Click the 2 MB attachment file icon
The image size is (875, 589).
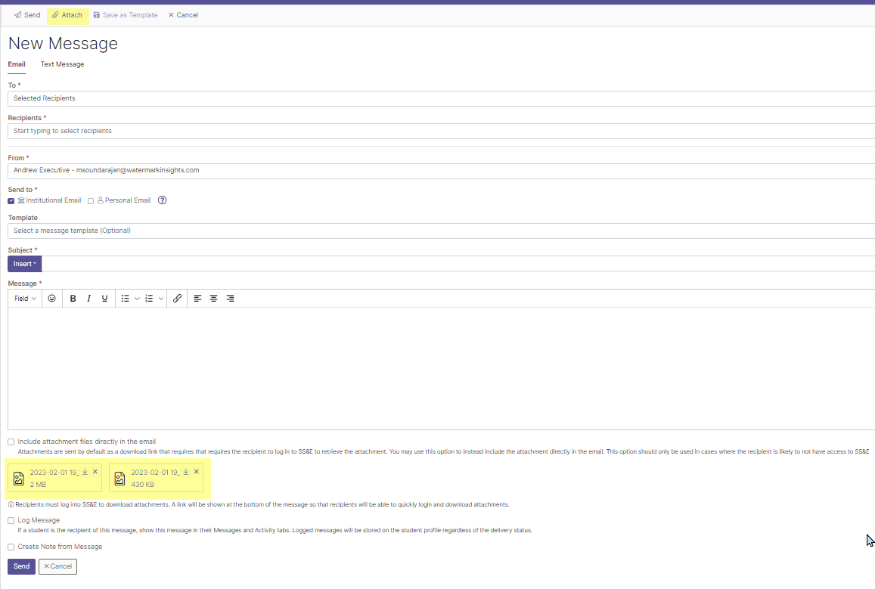click(x=18, y=479)
